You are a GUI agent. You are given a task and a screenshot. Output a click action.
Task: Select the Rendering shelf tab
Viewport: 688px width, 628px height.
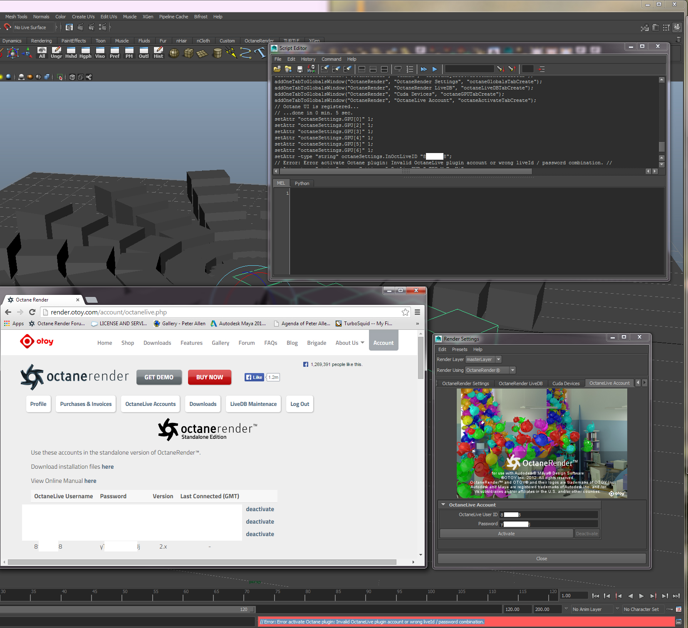42,41
